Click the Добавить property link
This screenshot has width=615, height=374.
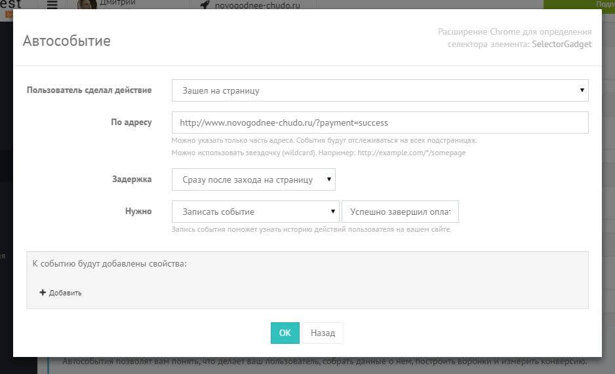tap(65, 293)
